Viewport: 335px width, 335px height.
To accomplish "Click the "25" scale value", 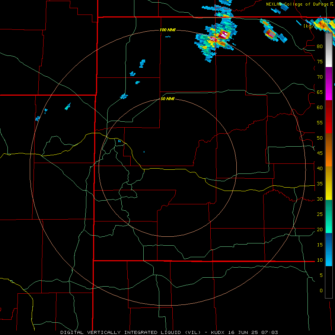I will (x=320, y=214).
